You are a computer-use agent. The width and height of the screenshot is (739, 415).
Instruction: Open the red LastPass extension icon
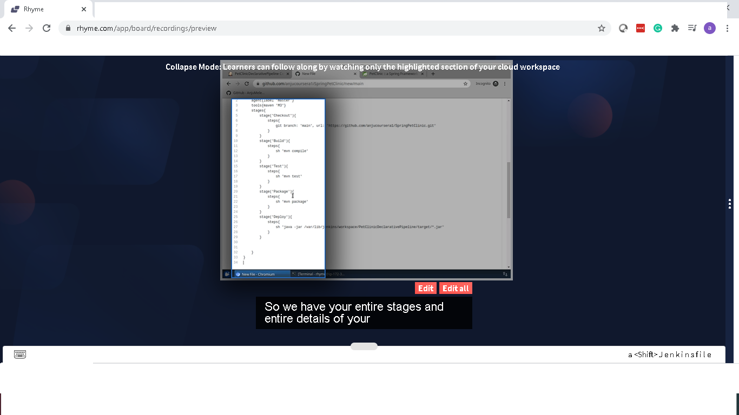(641, 28)
